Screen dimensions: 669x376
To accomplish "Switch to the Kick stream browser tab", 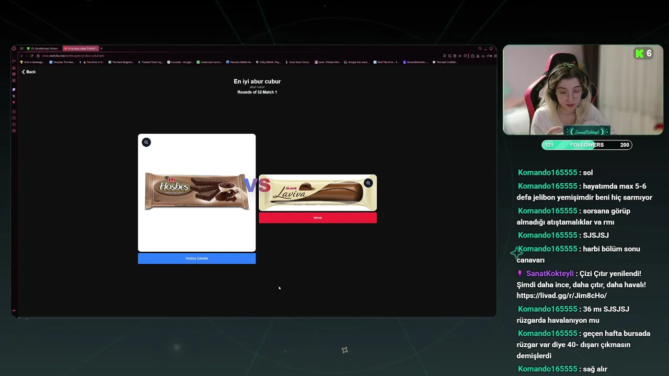I will (x=44, y=49).
